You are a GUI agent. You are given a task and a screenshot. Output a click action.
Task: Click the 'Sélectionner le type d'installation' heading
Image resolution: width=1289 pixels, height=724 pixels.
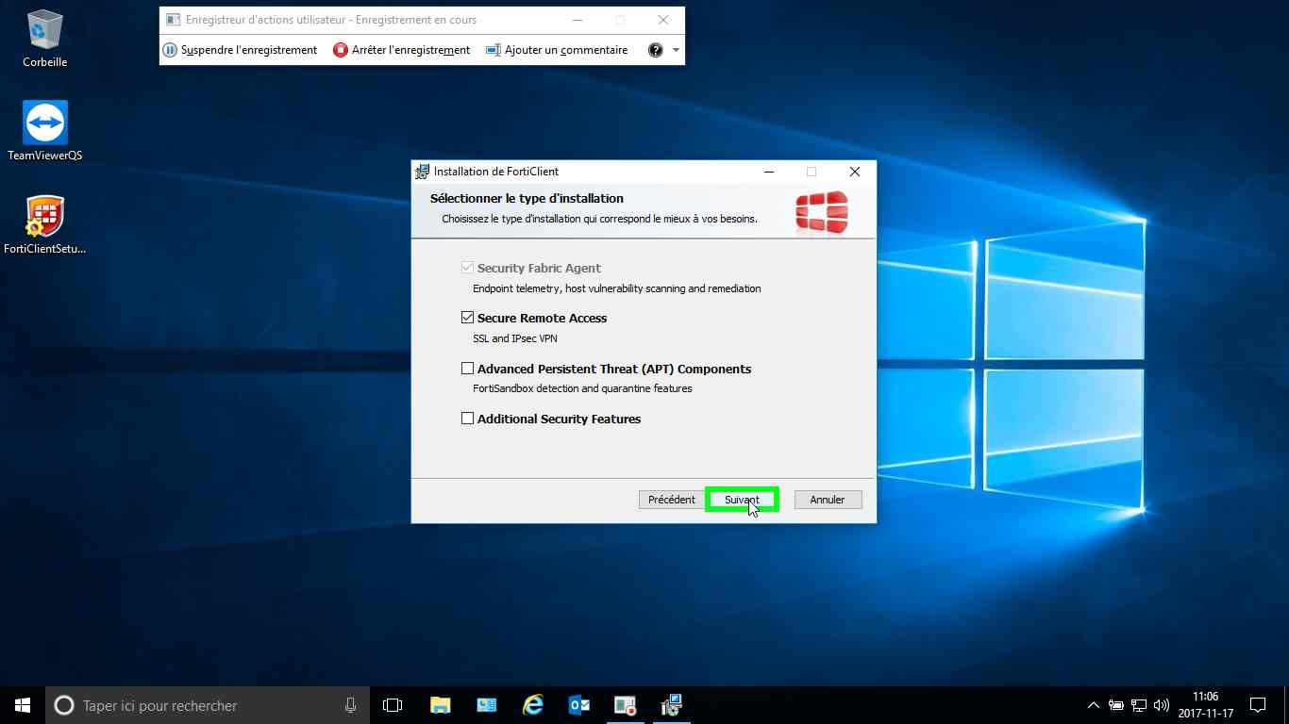point(527,199)
